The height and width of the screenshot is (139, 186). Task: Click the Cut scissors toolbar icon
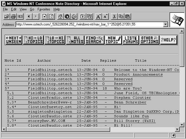point(114,17)
